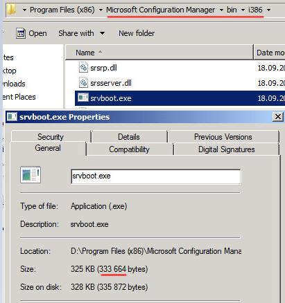Expand dropdown arrow after i386
This screenshot has height=303, width=285.
click(268, 10)
